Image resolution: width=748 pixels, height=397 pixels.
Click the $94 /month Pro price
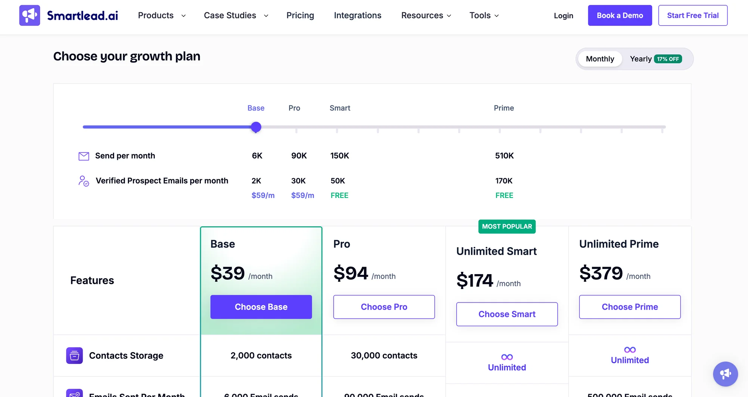coord(364,273)
